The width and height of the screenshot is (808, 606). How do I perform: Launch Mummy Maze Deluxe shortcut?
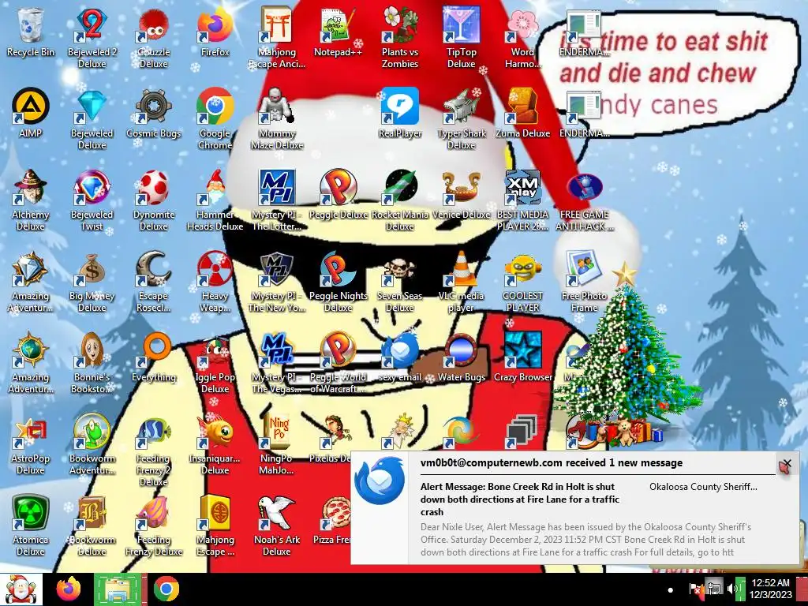pyautogui.click(x=277, y=118)
